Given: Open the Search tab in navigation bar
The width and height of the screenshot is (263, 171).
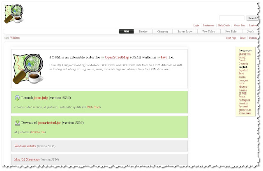Looking at the screenshot, I should tap(250, 31).
